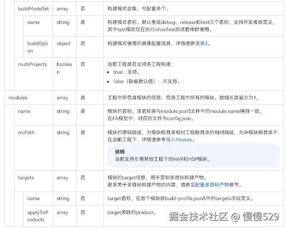286x229 pixels.
Task: Click 否 in the targets row
Action: (83, 178)
